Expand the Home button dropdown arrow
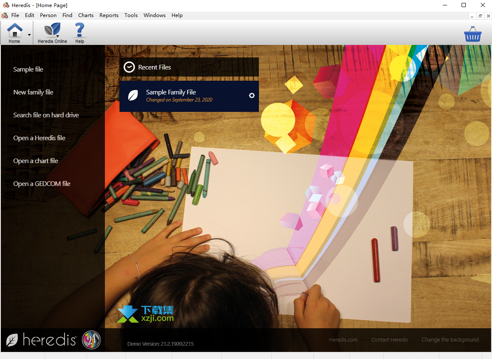Image resolution: width=492 pixels, height=359 pixels. (29, 35)
